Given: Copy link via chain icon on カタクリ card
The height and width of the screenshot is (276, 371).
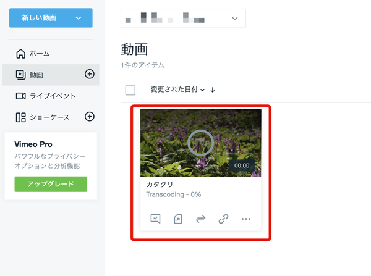Looking at the screenshot, I should (x=223, y=219).
